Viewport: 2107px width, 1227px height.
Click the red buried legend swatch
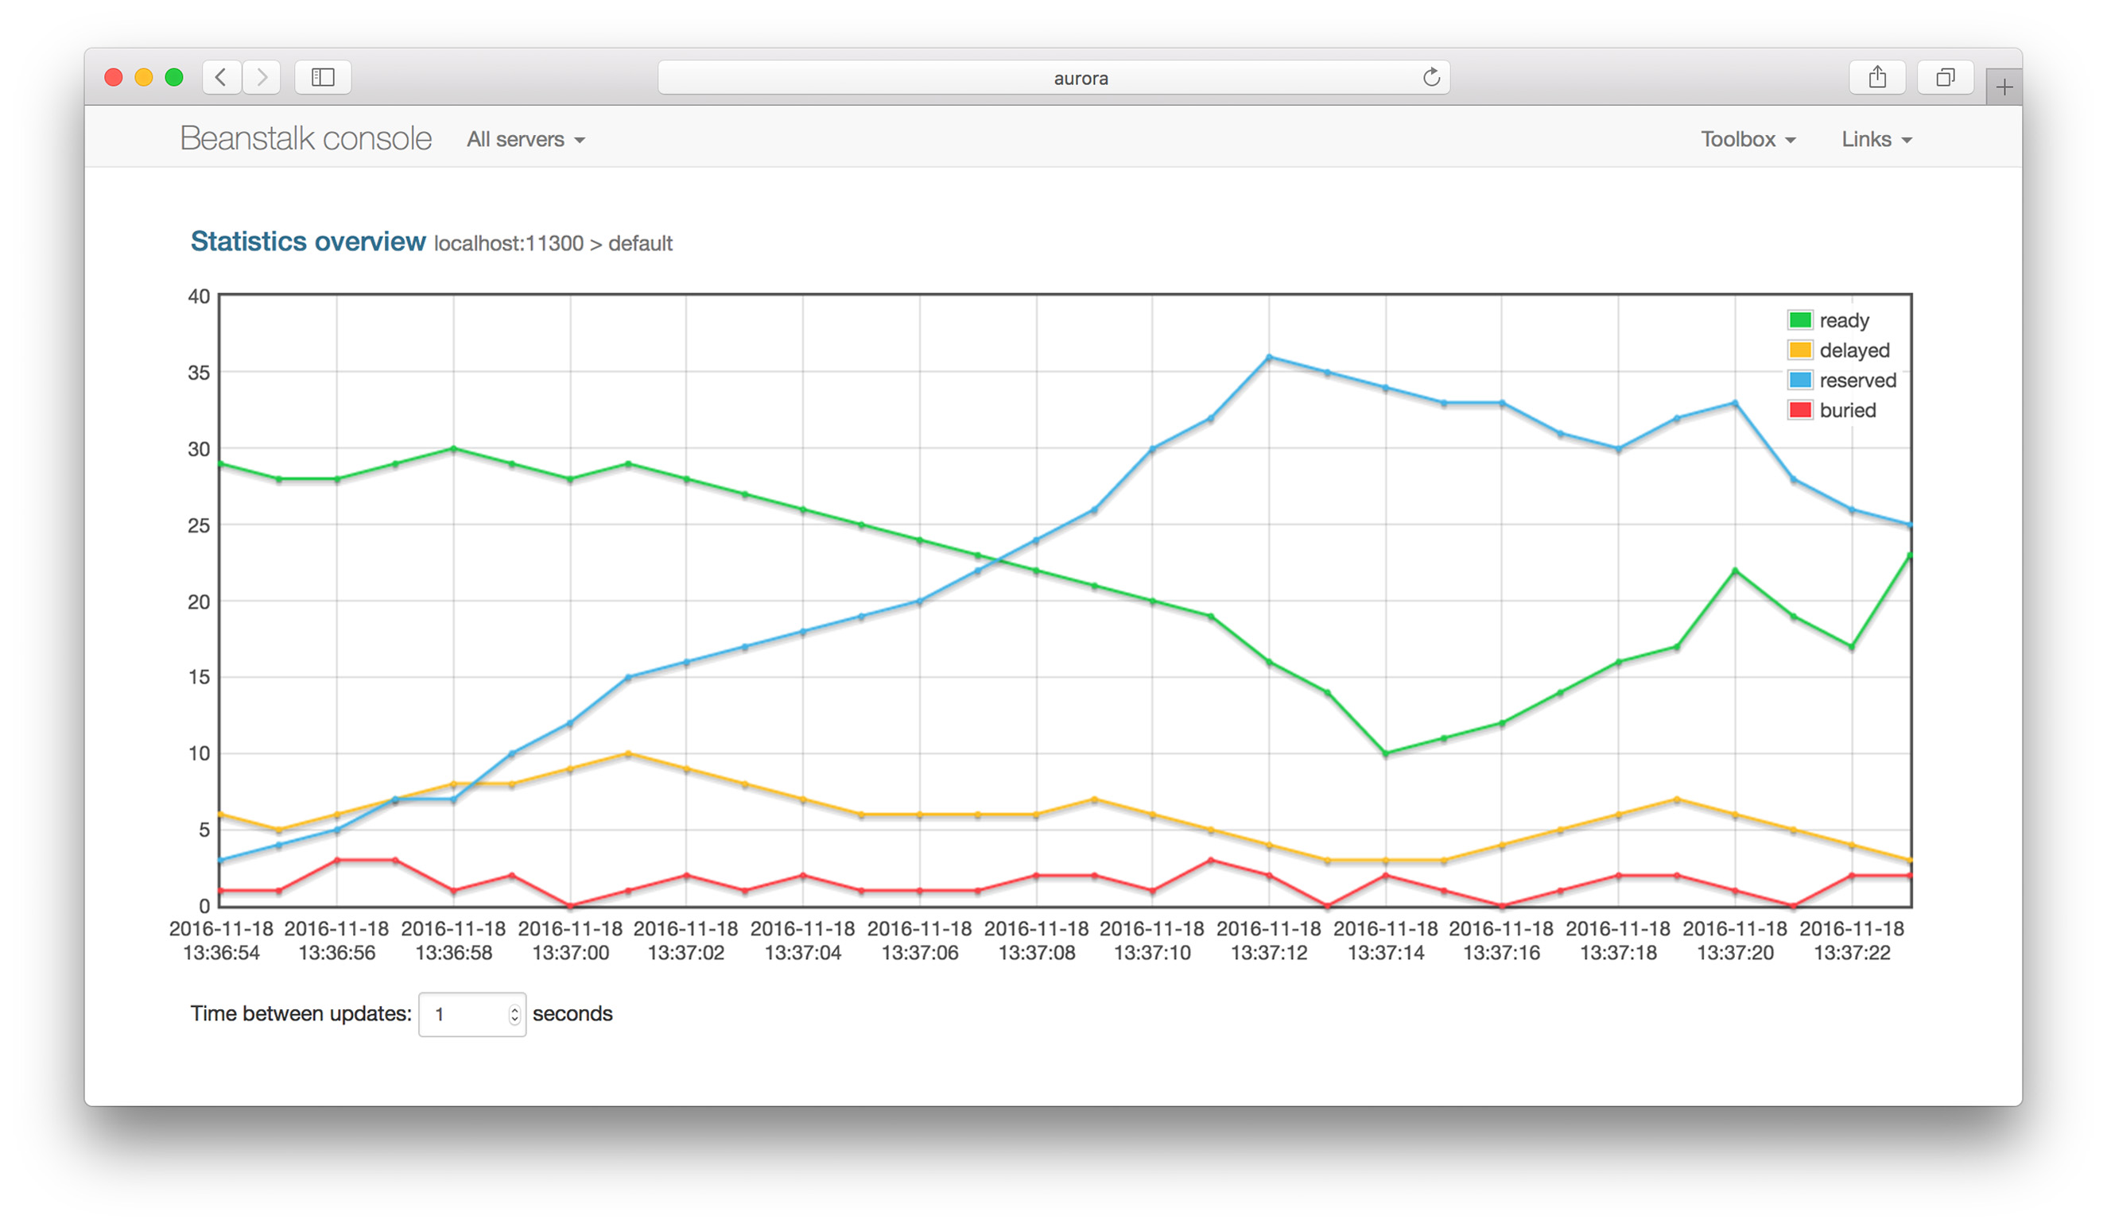(x=1799, y=410)
